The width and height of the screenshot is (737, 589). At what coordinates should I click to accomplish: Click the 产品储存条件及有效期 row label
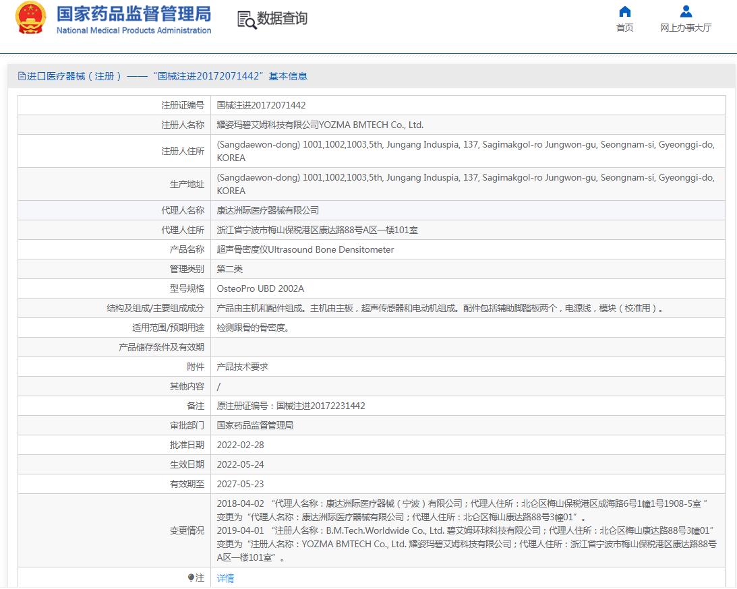(x=162, y=348)
